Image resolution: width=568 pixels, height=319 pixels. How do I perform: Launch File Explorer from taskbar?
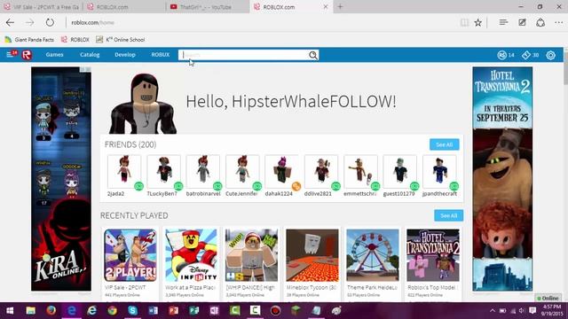click(x=31, y=311)
